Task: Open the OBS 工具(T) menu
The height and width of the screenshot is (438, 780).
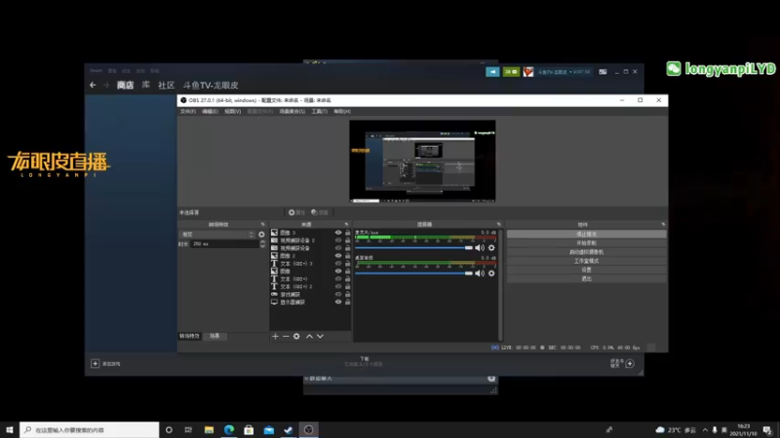Action: tap(320, 112)
